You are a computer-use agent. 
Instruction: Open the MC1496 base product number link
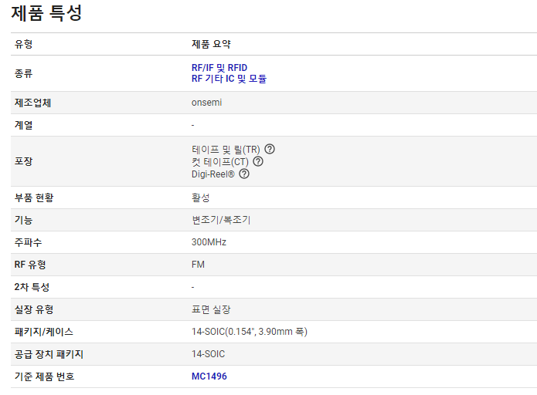coord(209,376)
